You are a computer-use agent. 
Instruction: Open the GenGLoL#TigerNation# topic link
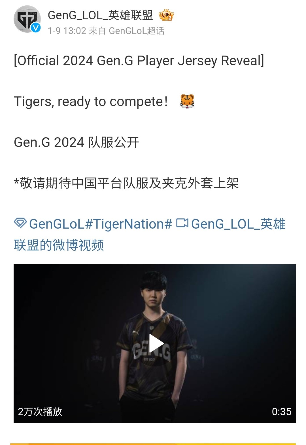click(101, 224)
